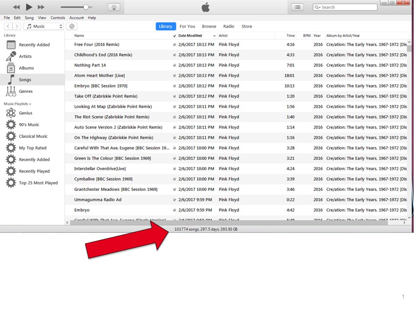Screen dimensions: 415x311
Task: Sort by the Year column header
Action: [317, 36]
